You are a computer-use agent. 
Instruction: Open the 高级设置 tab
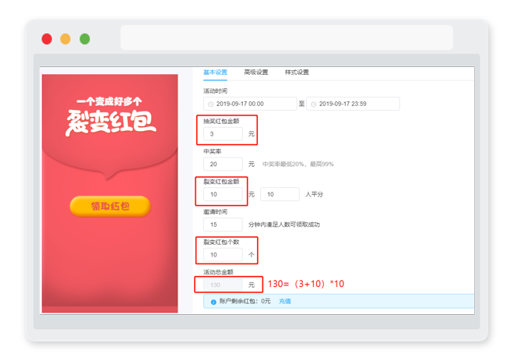tap(256, 73)
